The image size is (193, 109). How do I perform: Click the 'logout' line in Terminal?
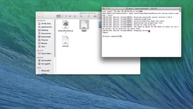click(x=105, y=32)
